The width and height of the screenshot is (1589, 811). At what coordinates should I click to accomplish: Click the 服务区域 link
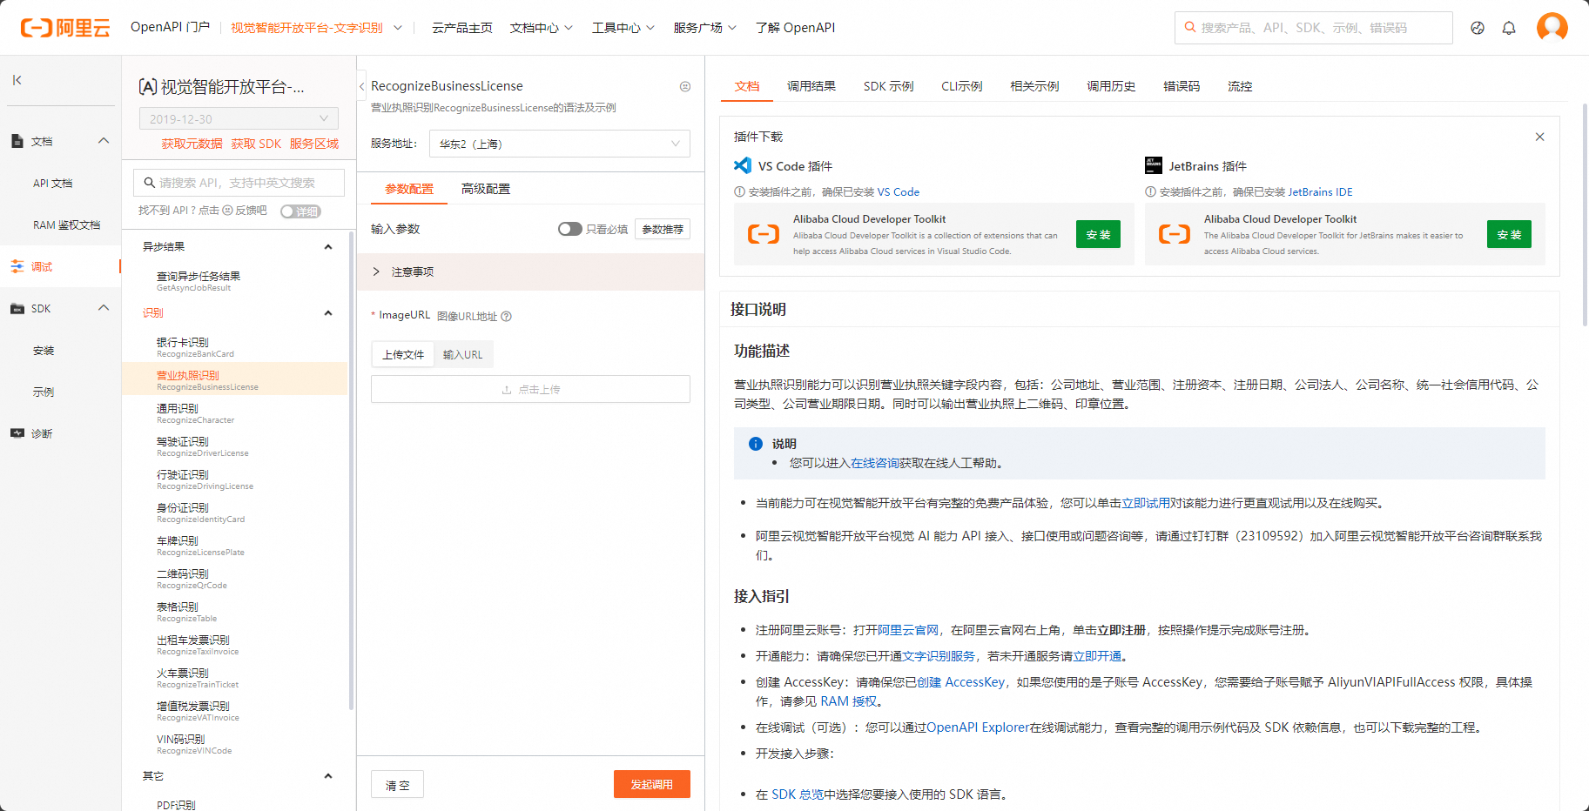(314, 144)
